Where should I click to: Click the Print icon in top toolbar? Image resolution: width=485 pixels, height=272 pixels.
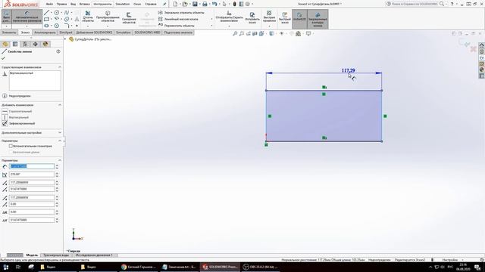pyautogui.click(x=205, y=4)
